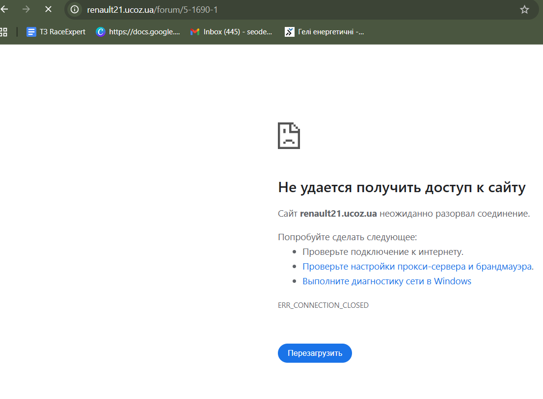Click the forward navigation arrow
This screenshot has height=399, width=543.
click(x=26, y=9)
